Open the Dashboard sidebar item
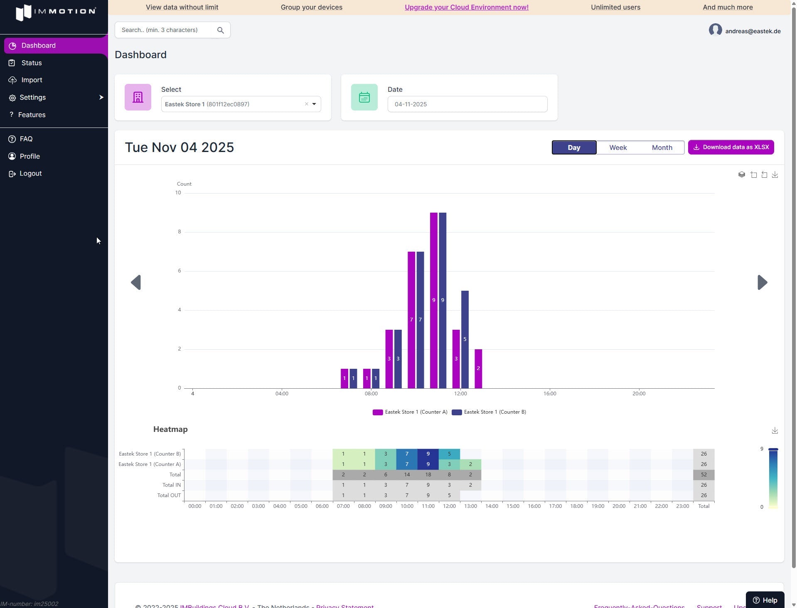Image resolution: width=797 pixels, height=608 pixels. [x=39, y=45]
